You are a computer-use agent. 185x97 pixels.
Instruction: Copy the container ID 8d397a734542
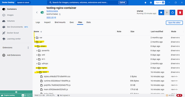pos(60,14)
